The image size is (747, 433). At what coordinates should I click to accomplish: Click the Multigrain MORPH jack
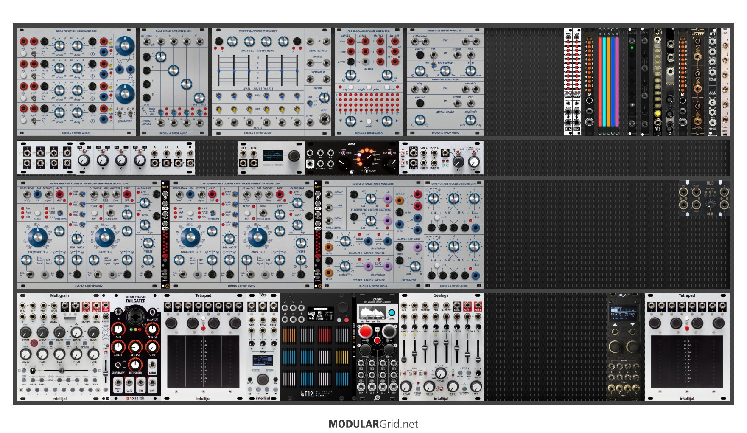click(86, 317)
